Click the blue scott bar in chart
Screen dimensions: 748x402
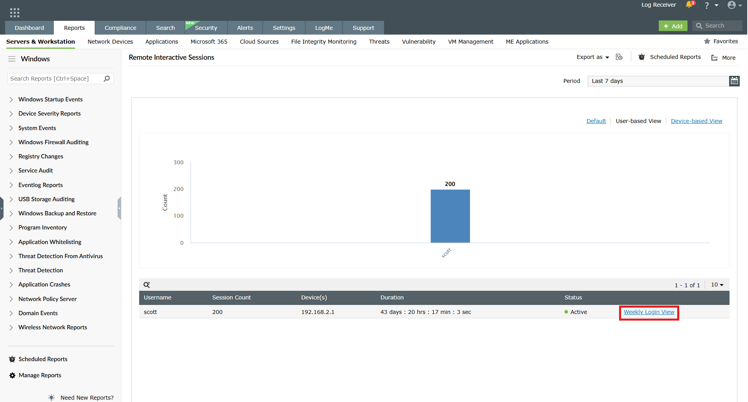pos(450,216)
